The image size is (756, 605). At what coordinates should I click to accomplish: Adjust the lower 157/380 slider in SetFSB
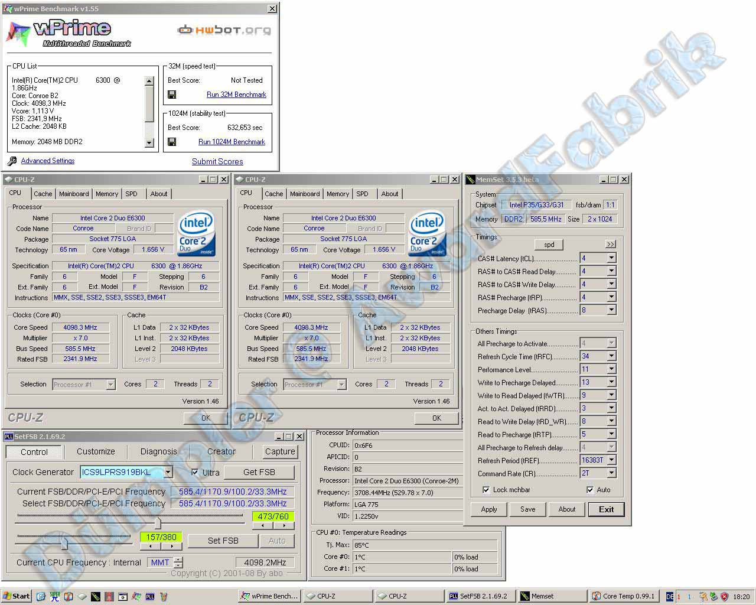[64, 543]
